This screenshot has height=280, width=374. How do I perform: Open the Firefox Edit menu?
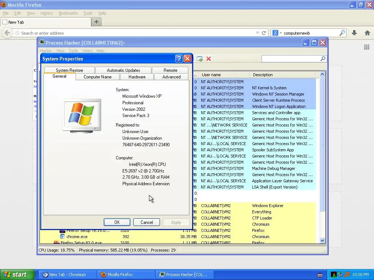(x=18, y=13)
